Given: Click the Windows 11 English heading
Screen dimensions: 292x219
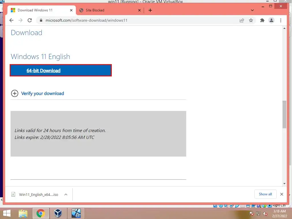Looking at the screenshot, I should [40, 57].
